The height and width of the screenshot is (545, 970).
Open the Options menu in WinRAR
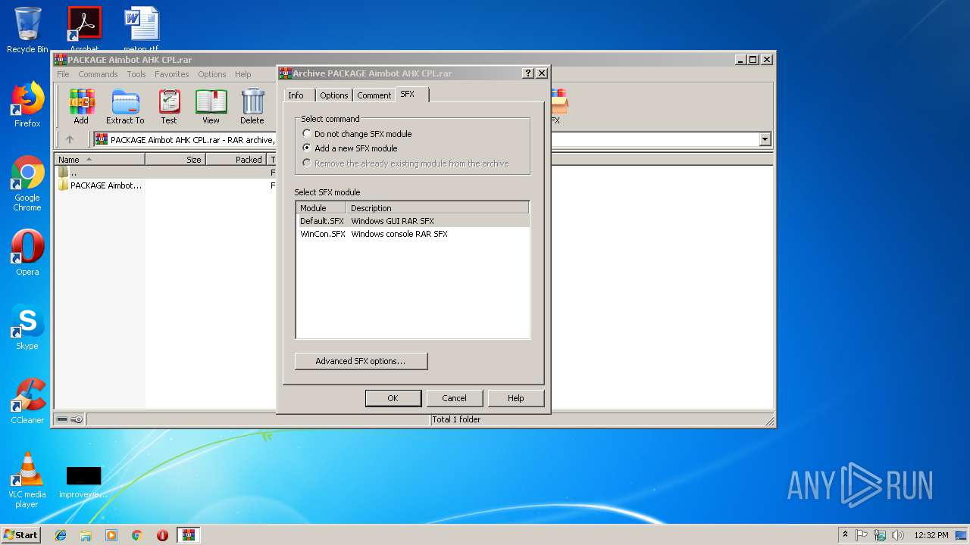[212, 74]
